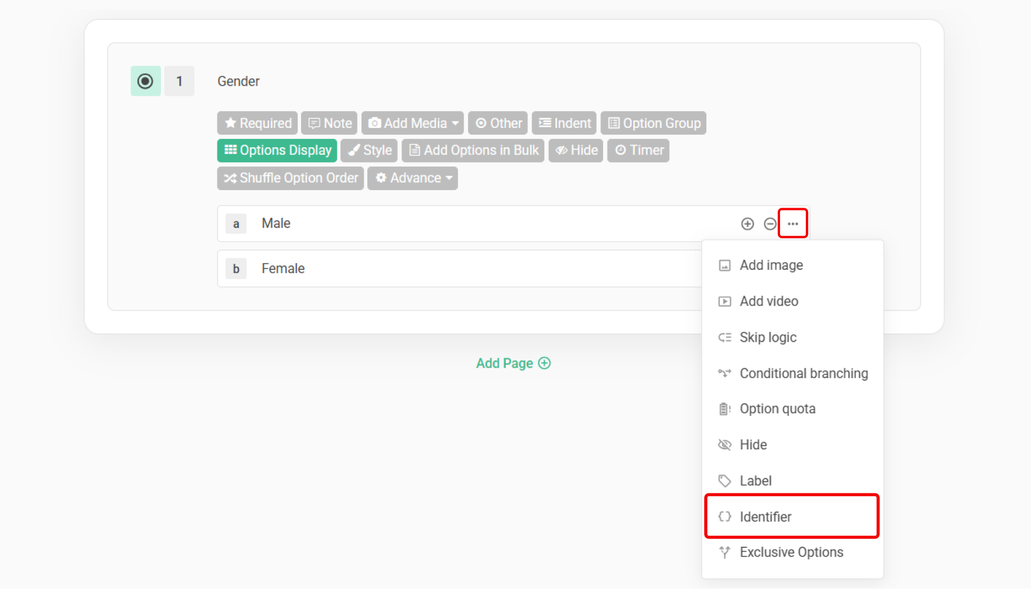1031x589 pixels.
Task: Select the shuffle icon on Shuffle Option Order
Action: [x=230, y=178]
